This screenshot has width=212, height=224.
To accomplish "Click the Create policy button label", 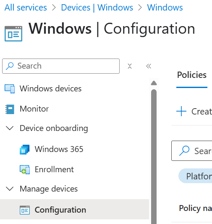I will point(202,112).
